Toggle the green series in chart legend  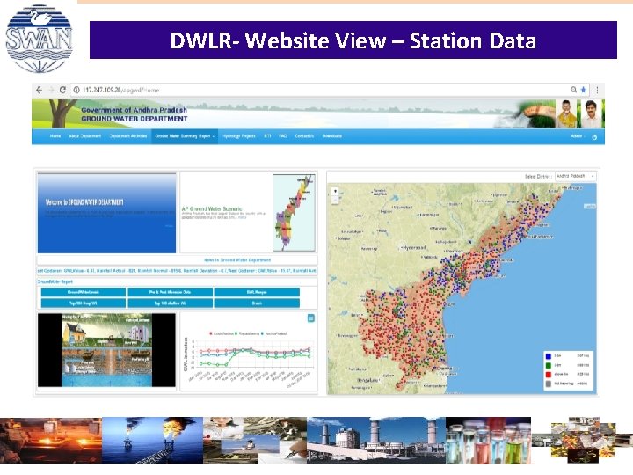point(247,333)
